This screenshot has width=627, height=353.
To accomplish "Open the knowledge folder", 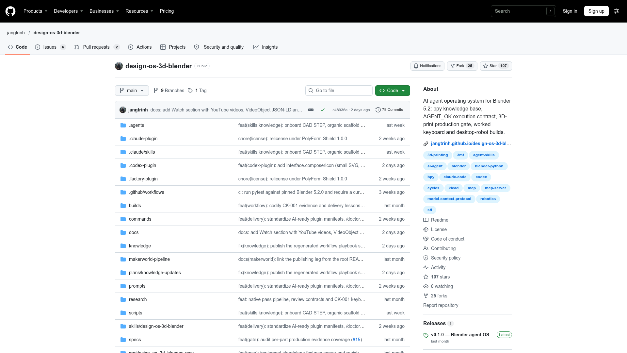I will pos(140,246).
